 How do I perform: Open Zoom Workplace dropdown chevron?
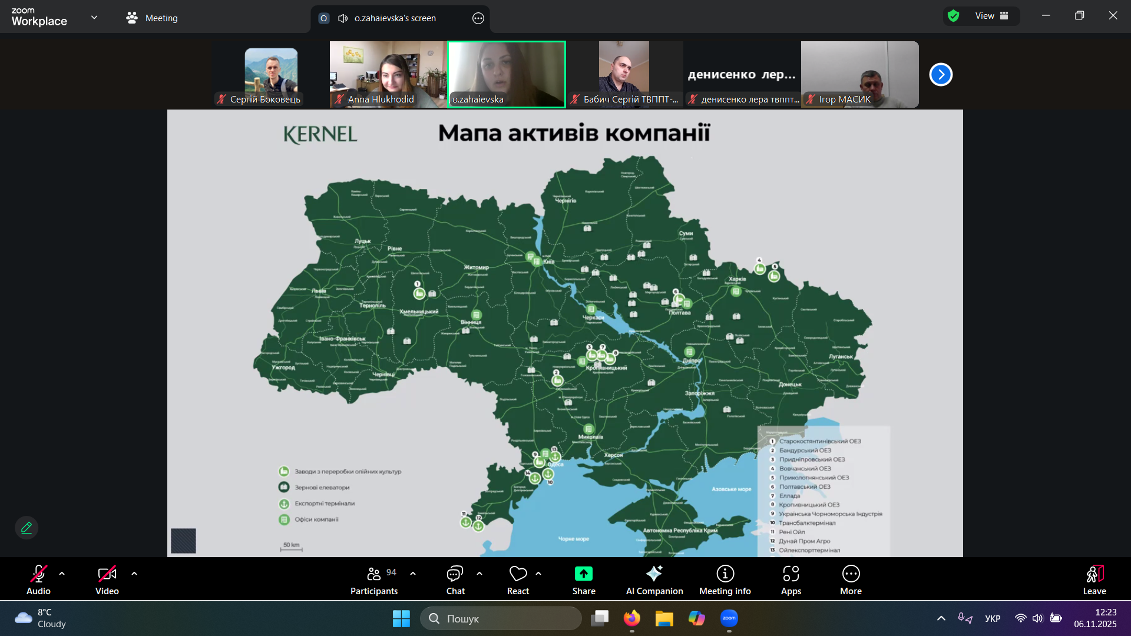pyautogui.click(x=94, y=18)
